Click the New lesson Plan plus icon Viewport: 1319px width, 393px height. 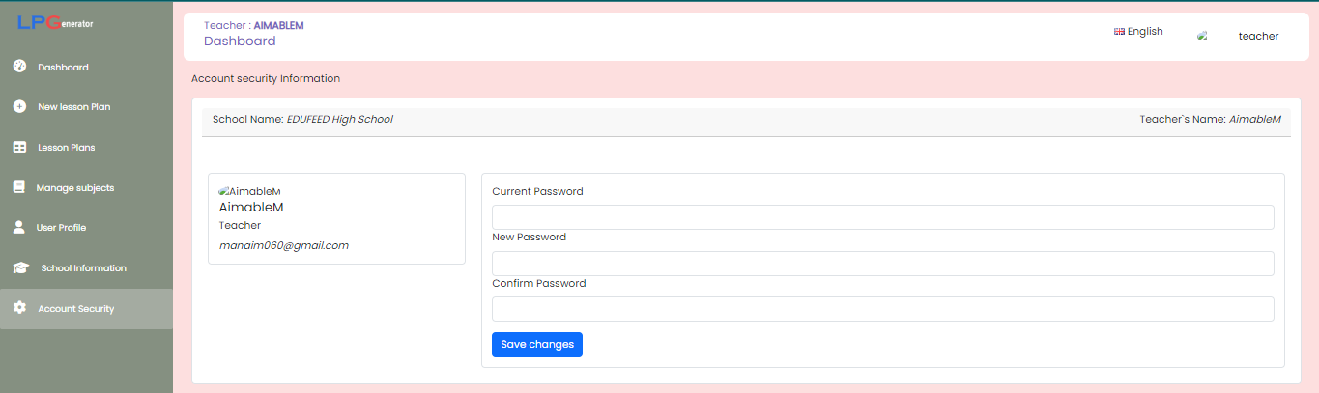click(19, 106)
